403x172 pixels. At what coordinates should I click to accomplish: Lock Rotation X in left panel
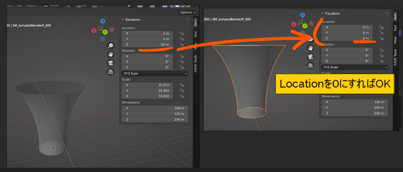(x=182, y=56)
